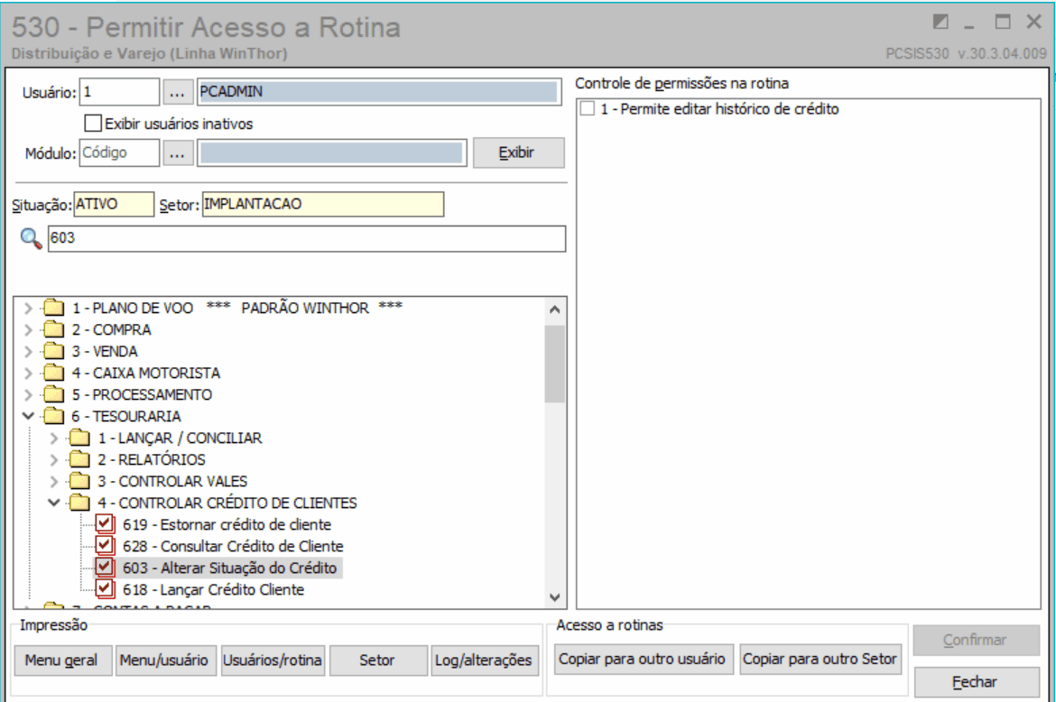The width and height of the screenshot is (1056, 702).
Task: Open module lookup ellipsis button
Action: pos(177,153)
